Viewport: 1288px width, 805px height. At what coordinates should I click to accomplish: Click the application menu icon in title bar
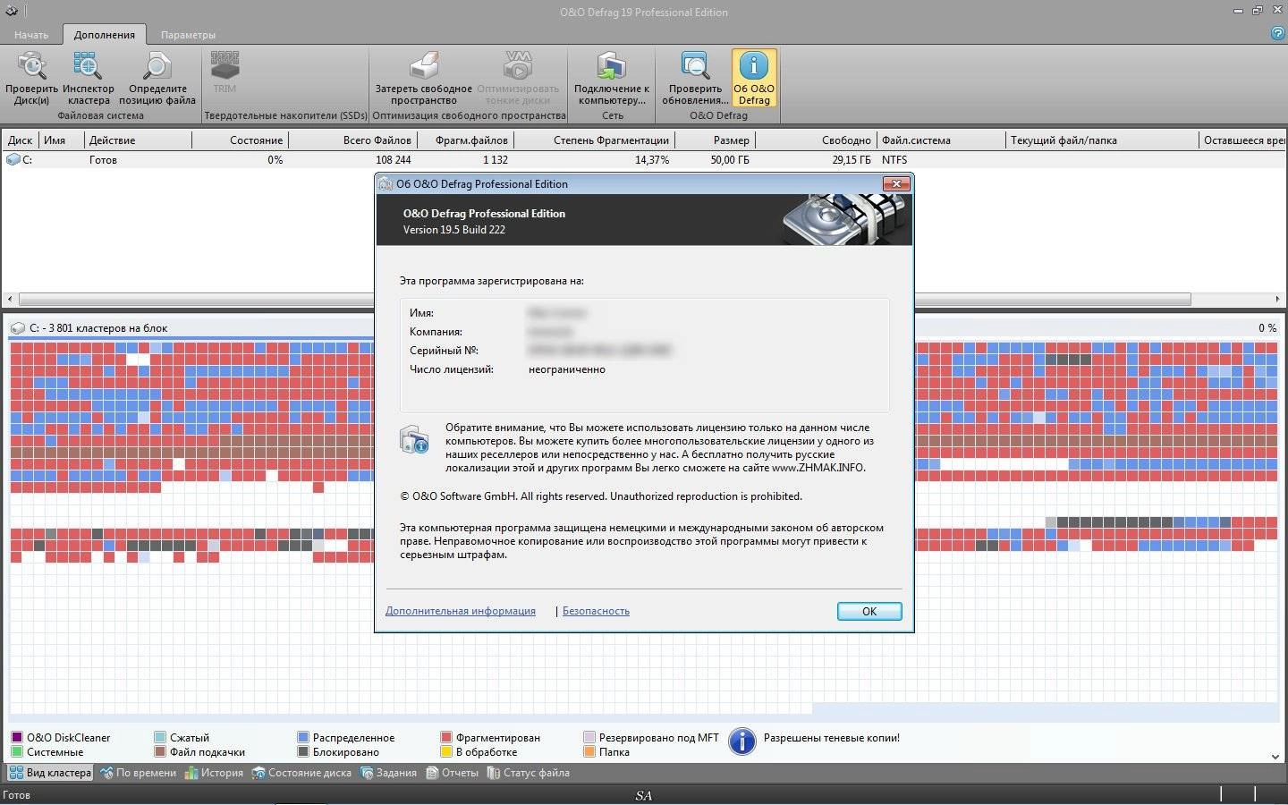tap(12, 12)
